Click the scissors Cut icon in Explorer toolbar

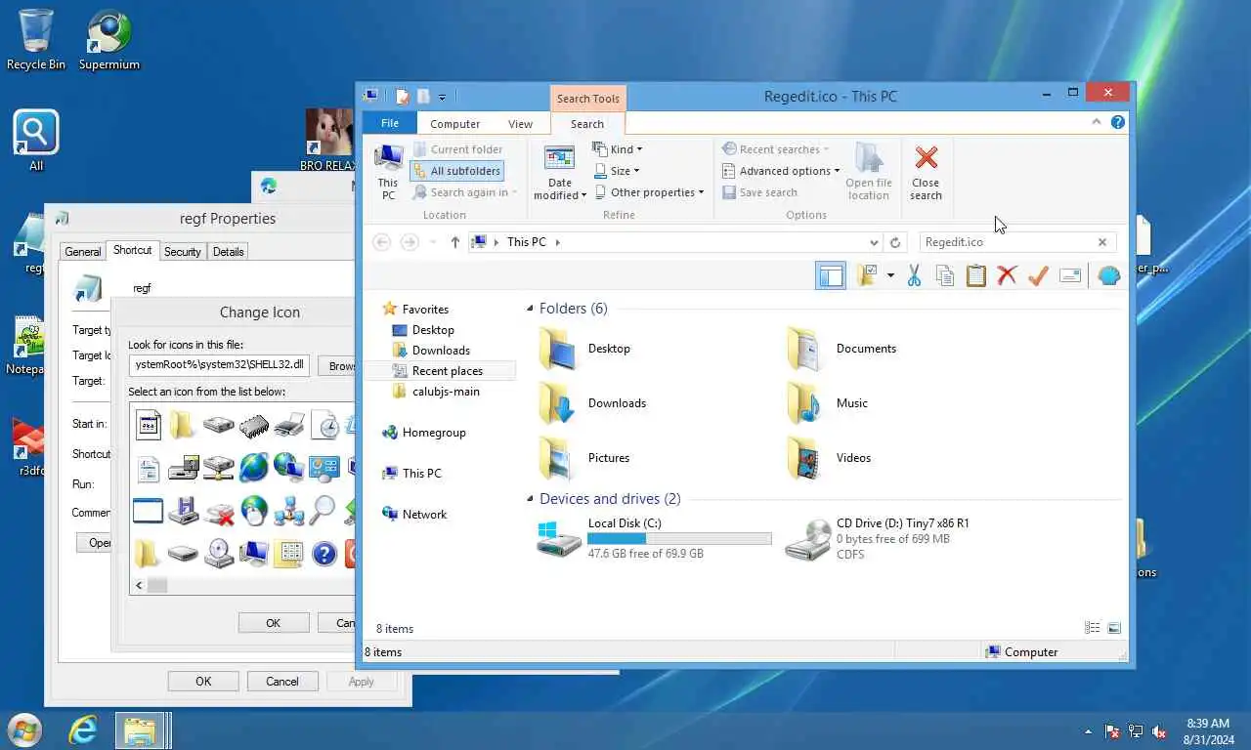coord(914,276)
